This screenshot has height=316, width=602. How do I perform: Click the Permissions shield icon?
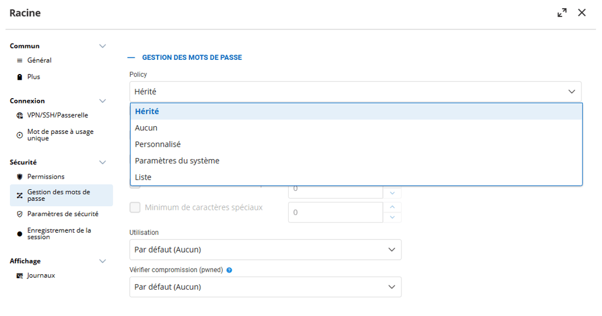[x=19, y=177]
